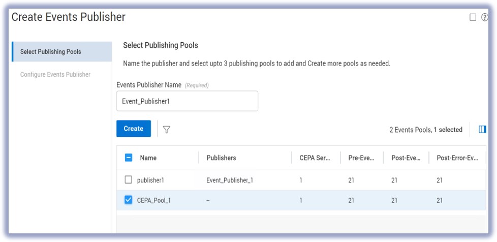
Task: Click the help question mark icon
Action: click(484, 17)
